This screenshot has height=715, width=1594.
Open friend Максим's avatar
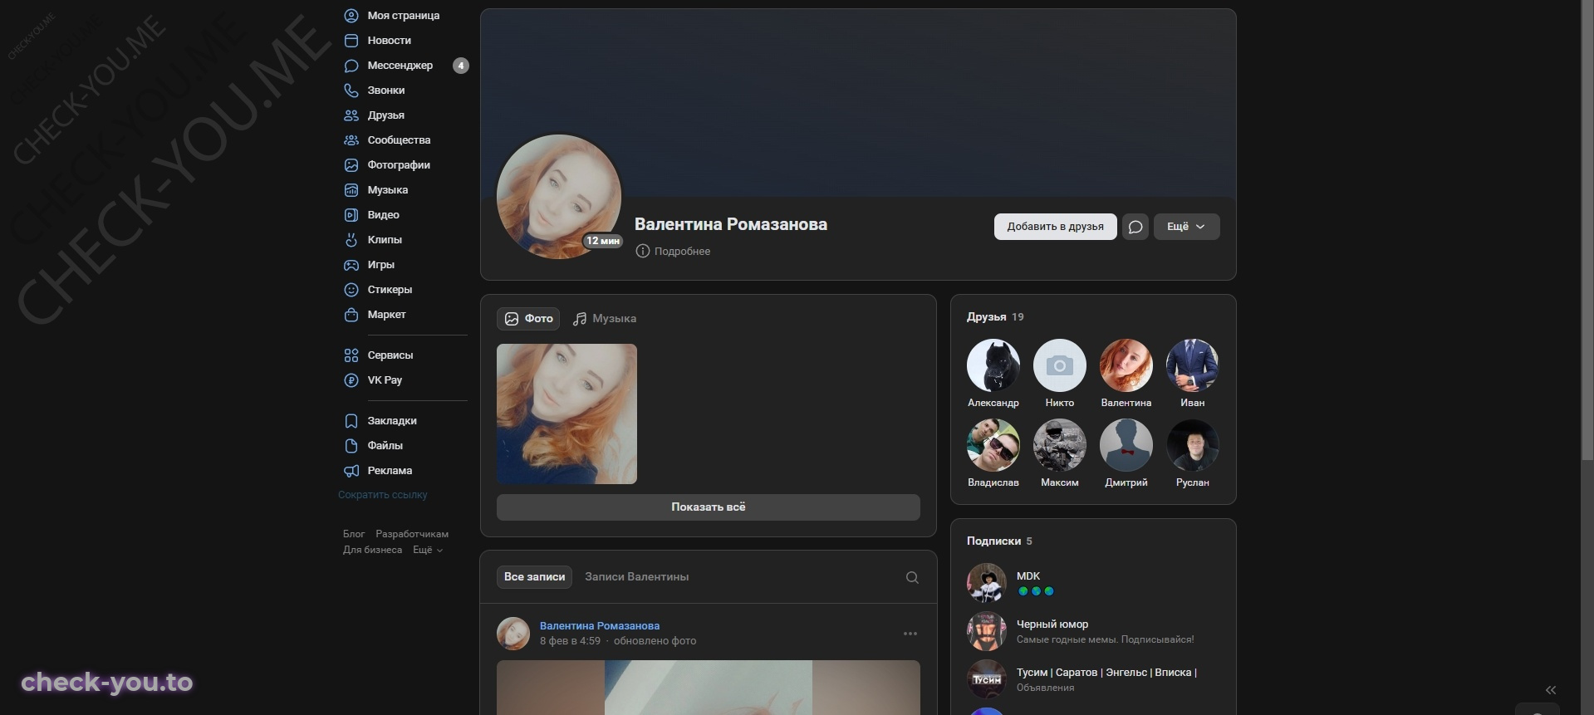1060,445
